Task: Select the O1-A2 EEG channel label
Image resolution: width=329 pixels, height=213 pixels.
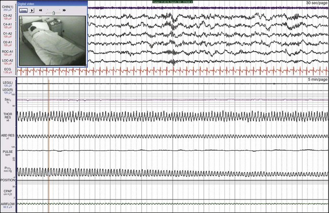Action: 8,34
